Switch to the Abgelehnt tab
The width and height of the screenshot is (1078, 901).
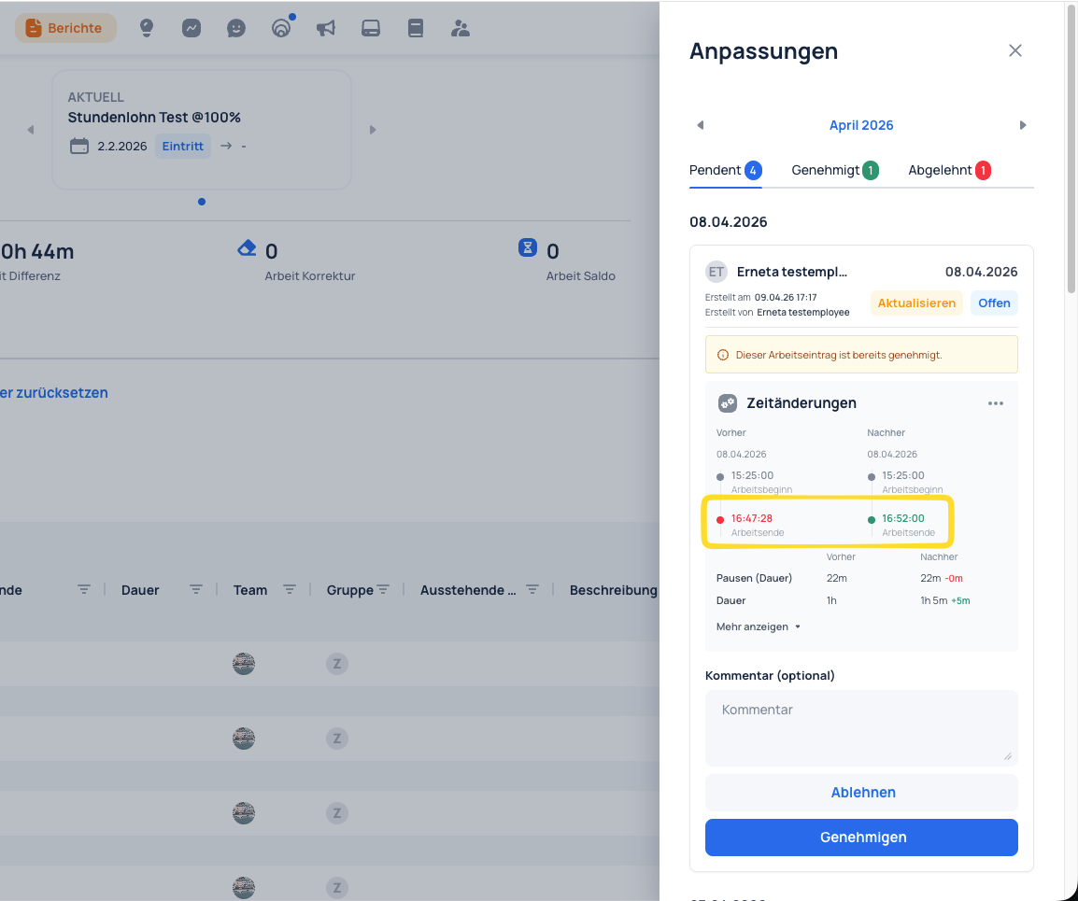949,171
